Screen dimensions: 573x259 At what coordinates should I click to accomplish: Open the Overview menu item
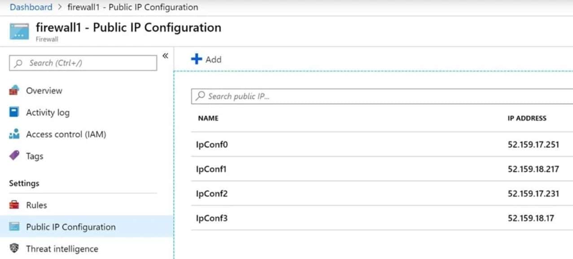point(44,91)
